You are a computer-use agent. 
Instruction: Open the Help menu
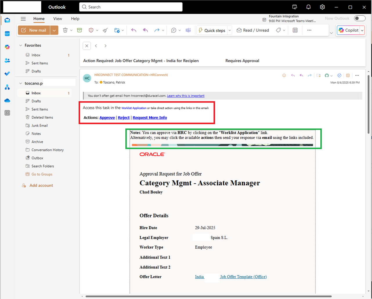coord(75,19)
